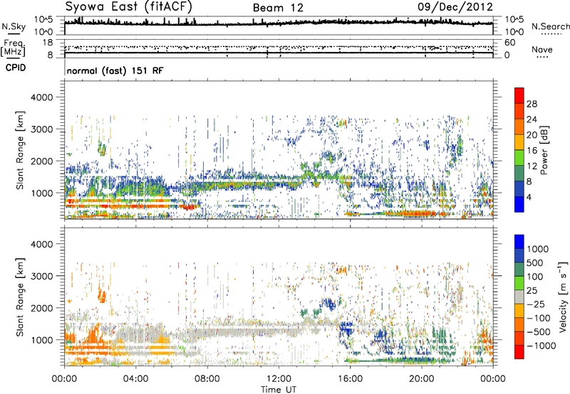Screen dimensions: 570x394
Task: Click the 'Beam 12' label
Action: [x=278, y=8]
